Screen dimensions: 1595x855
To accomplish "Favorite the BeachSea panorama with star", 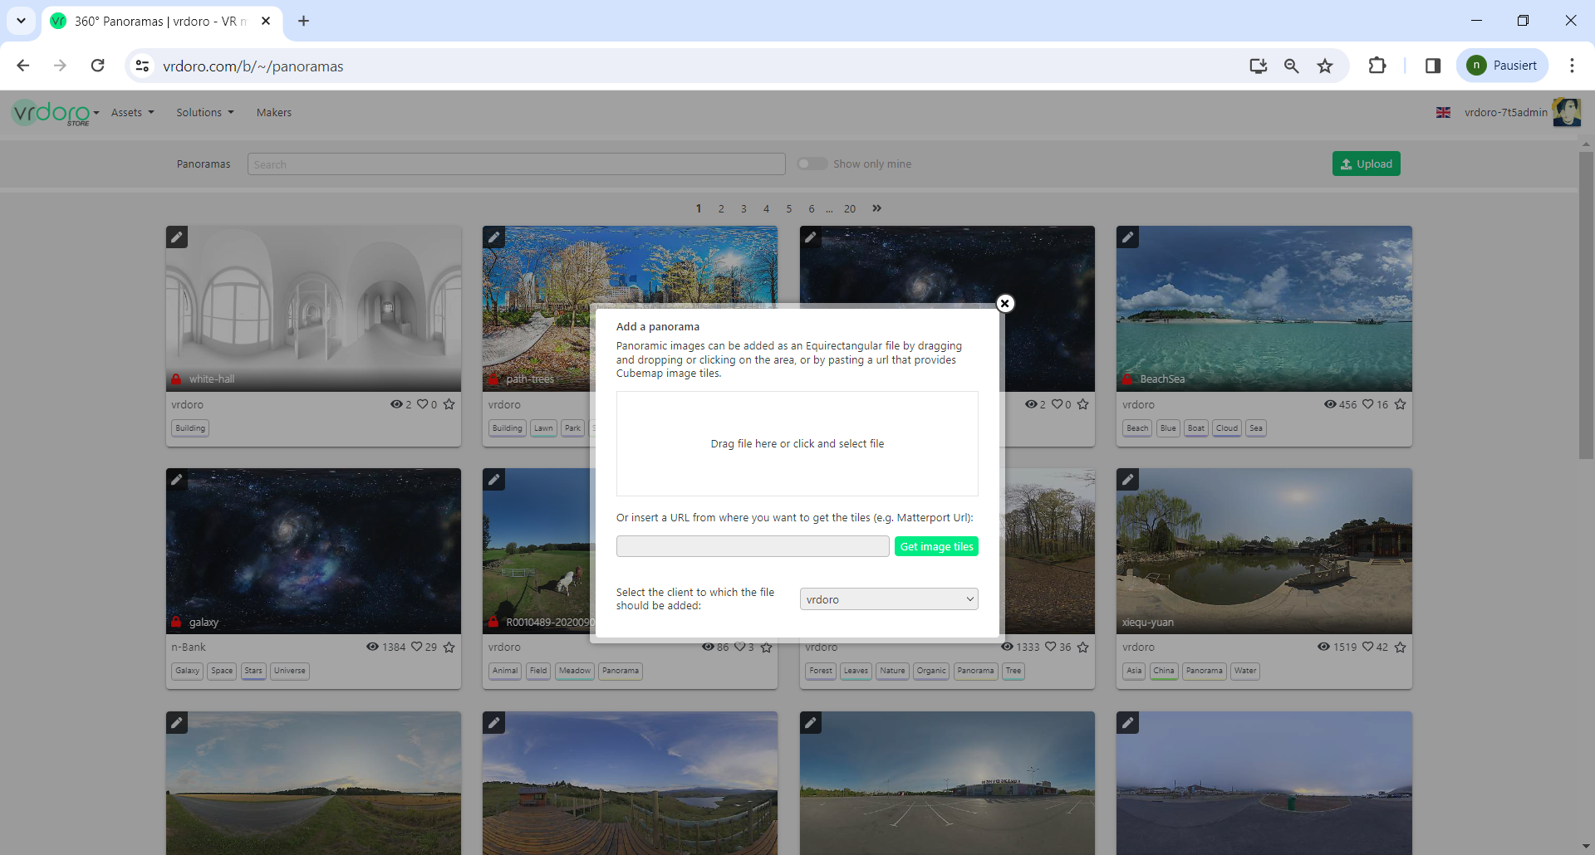I will (x=1400, y=404).
